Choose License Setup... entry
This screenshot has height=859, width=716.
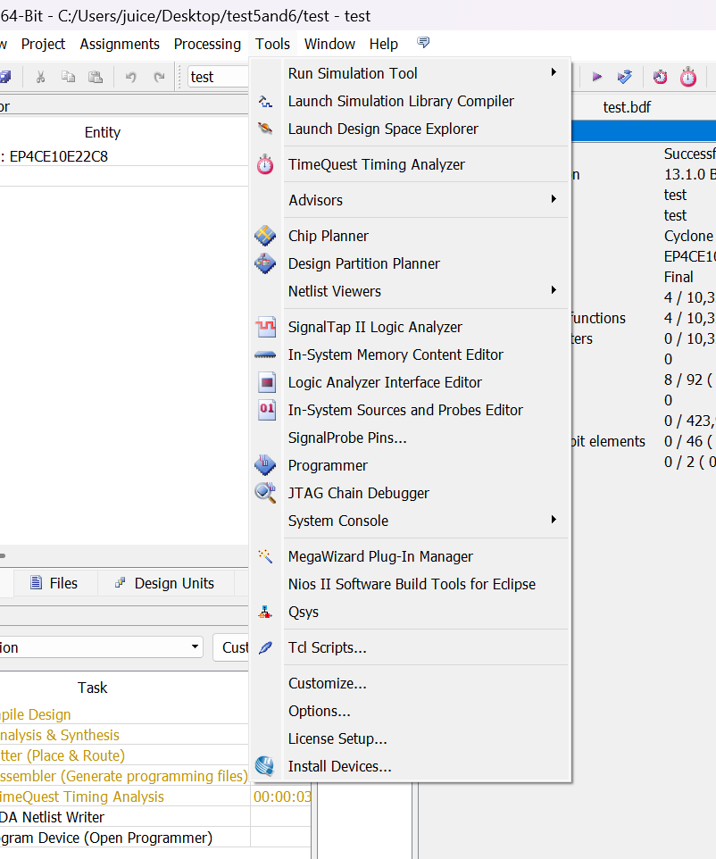[x=337, y=738]
